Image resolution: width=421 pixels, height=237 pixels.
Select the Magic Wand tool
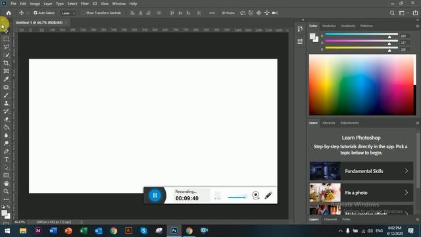(x=6, y=55)
